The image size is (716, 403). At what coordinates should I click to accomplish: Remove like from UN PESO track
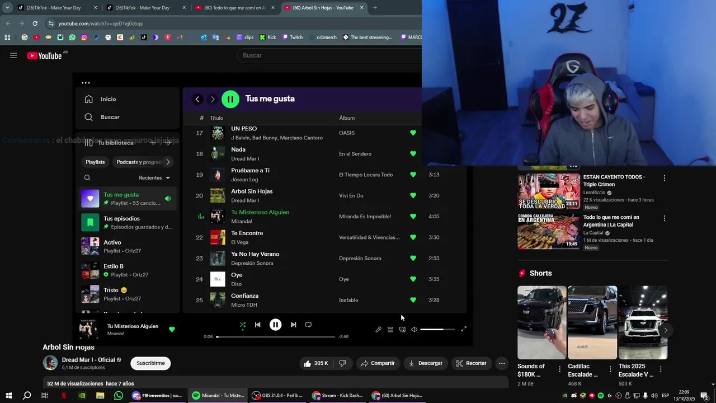coord(413,133)
